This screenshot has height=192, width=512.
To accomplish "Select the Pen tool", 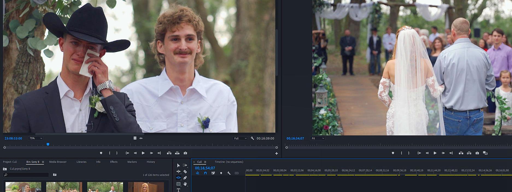I will coord(185,178).
